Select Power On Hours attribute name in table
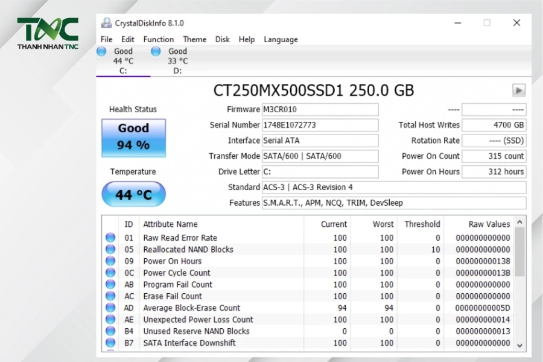 click(173, 261)
